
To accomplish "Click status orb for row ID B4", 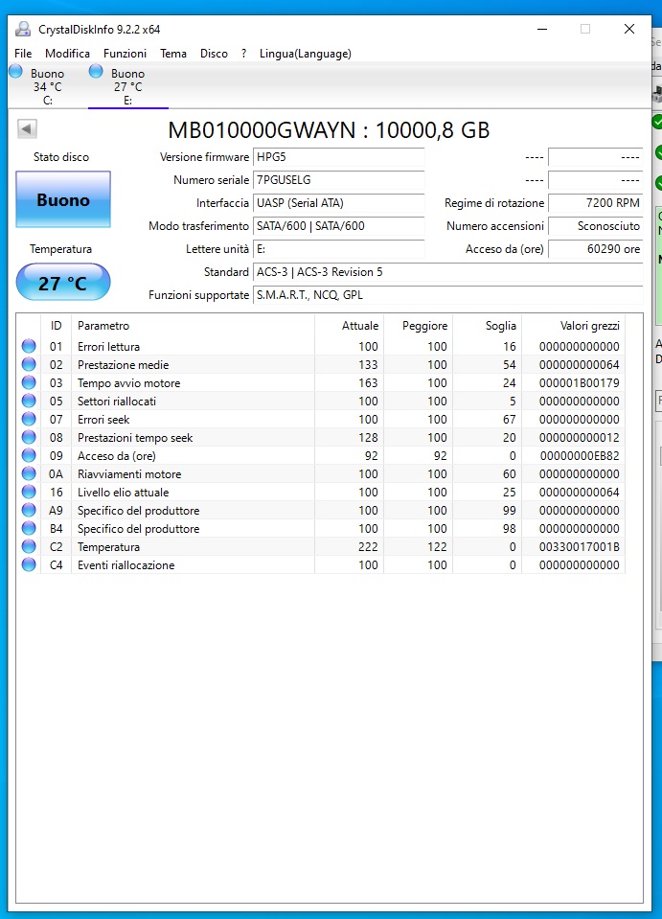I will (x=29, y=528).
